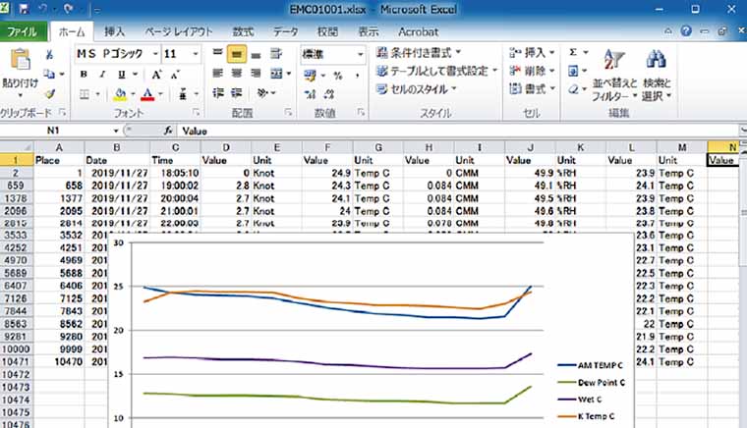Click the text orientation icon
This screenshot has width=747, height=428.
click(263, 92)
